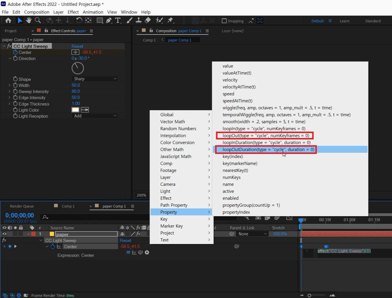
Task: Select the Eraser tool
Action: click(x=148, y=20)
